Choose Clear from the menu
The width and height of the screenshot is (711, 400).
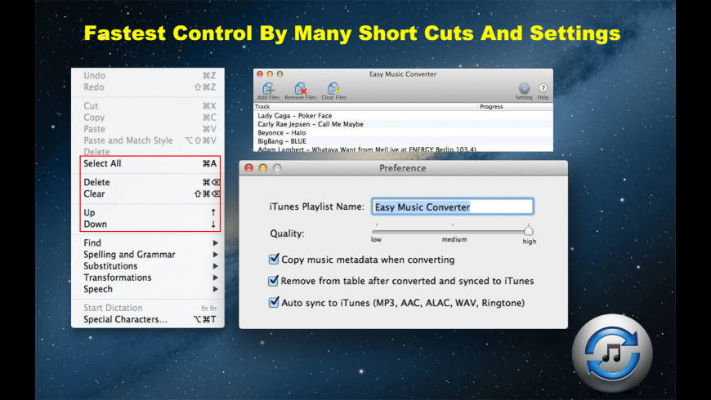148,194
